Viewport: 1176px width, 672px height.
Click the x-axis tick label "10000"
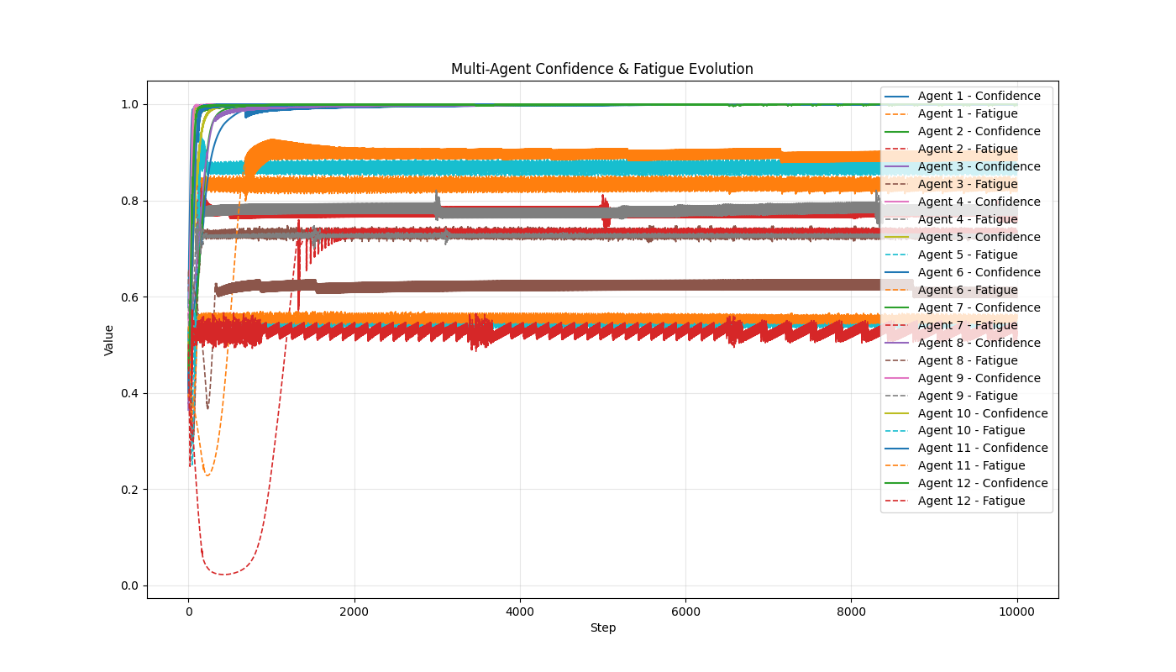click(1017, 612)
